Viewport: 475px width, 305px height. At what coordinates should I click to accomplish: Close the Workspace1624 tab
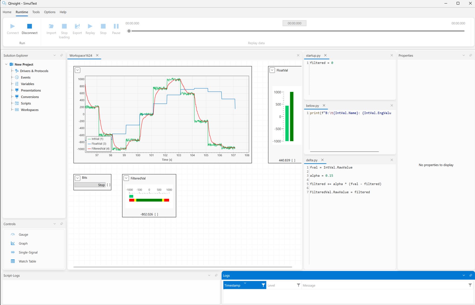click(97, 55)
